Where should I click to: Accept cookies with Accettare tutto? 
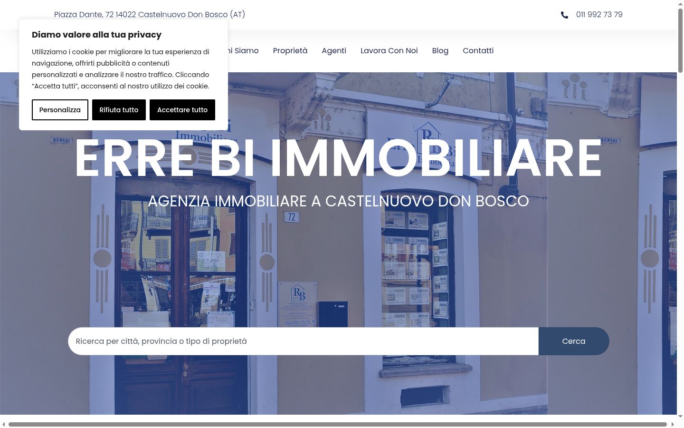(182, 110)
